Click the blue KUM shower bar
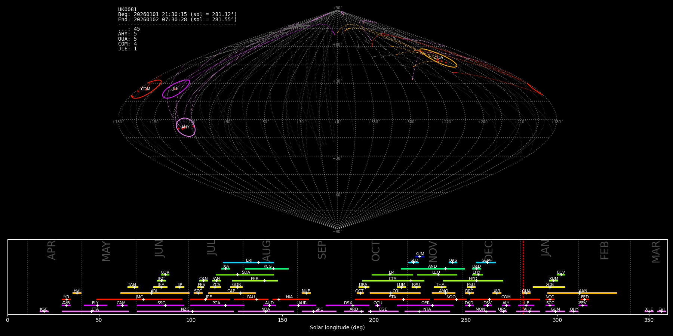The image size is (673, 336). click(420, 256)
